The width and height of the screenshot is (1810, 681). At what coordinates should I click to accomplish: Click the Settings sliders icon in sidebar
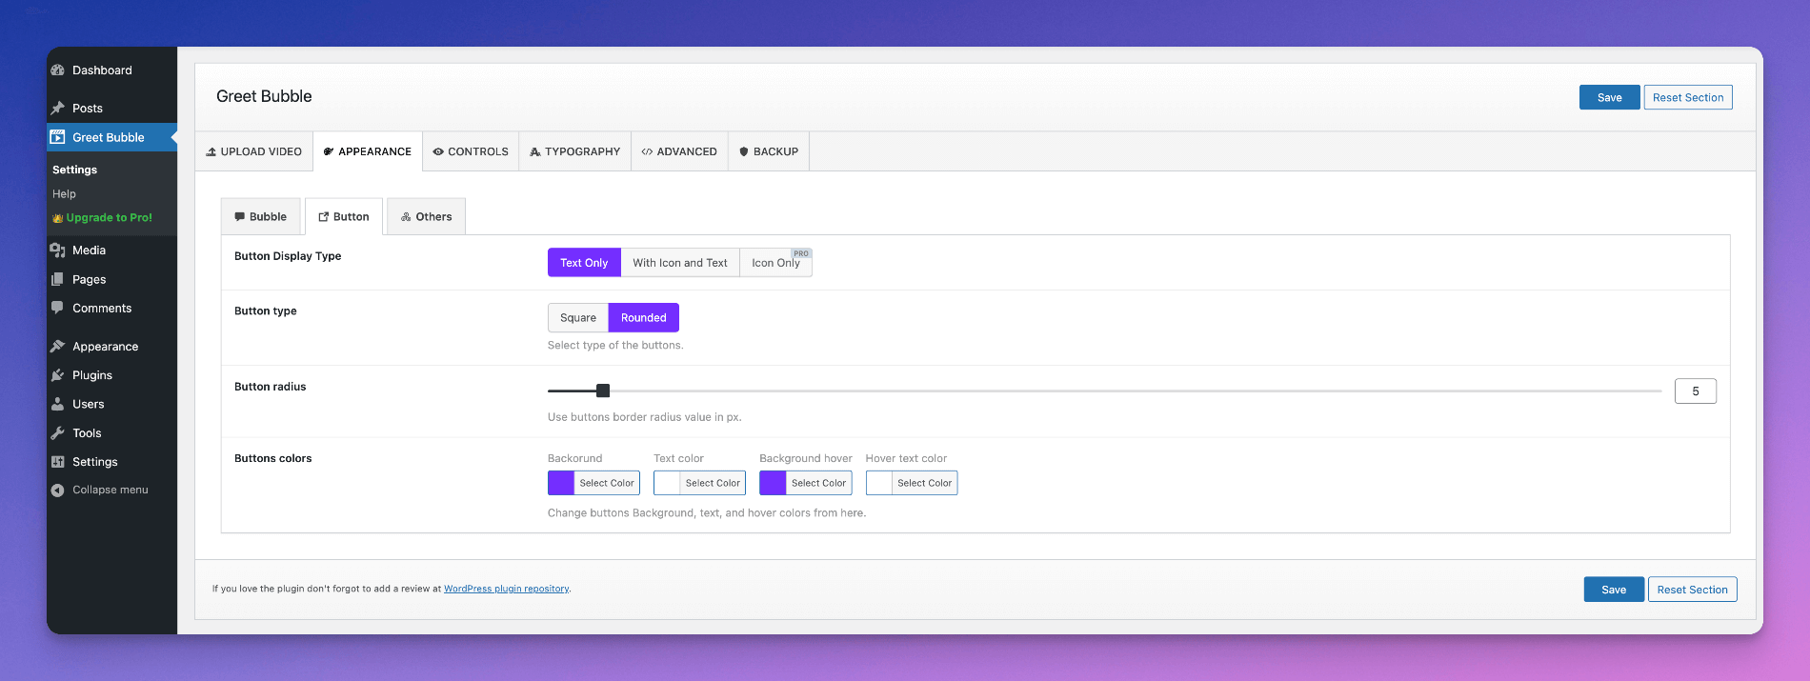(58, 462)
